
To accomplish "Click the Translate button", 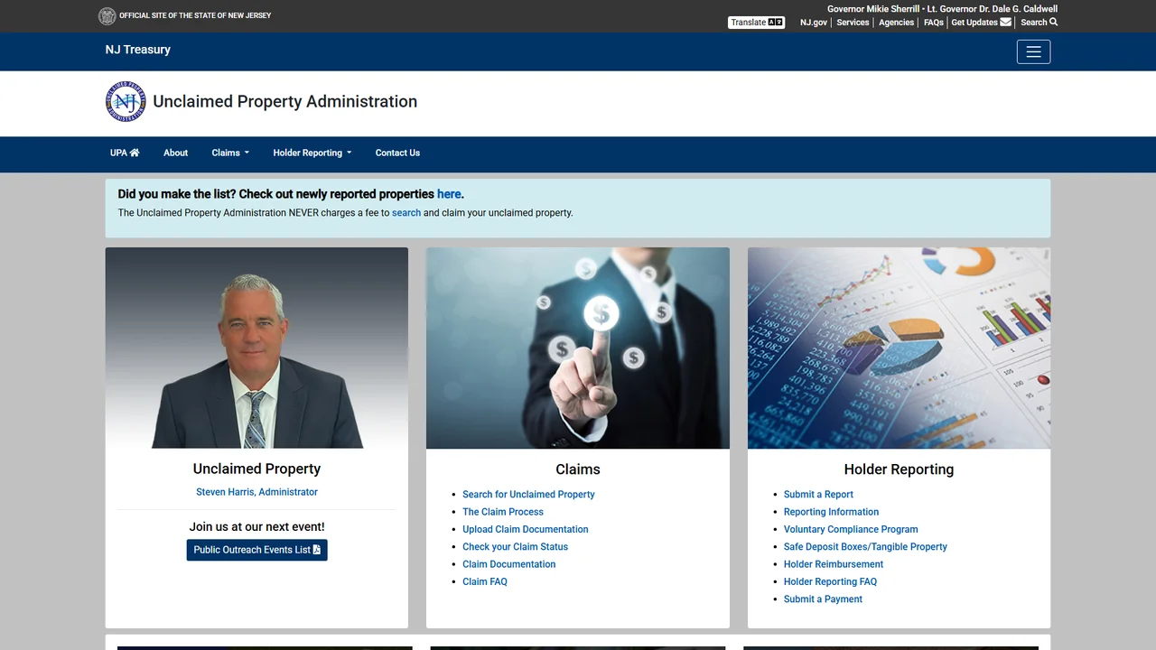I will click(756, 23).
